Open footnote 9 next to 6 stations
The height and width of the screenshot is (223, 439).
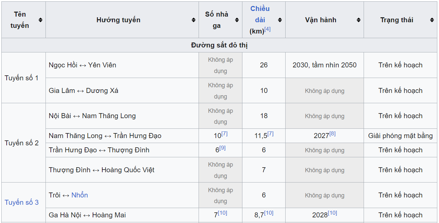[x=222, y=148]
